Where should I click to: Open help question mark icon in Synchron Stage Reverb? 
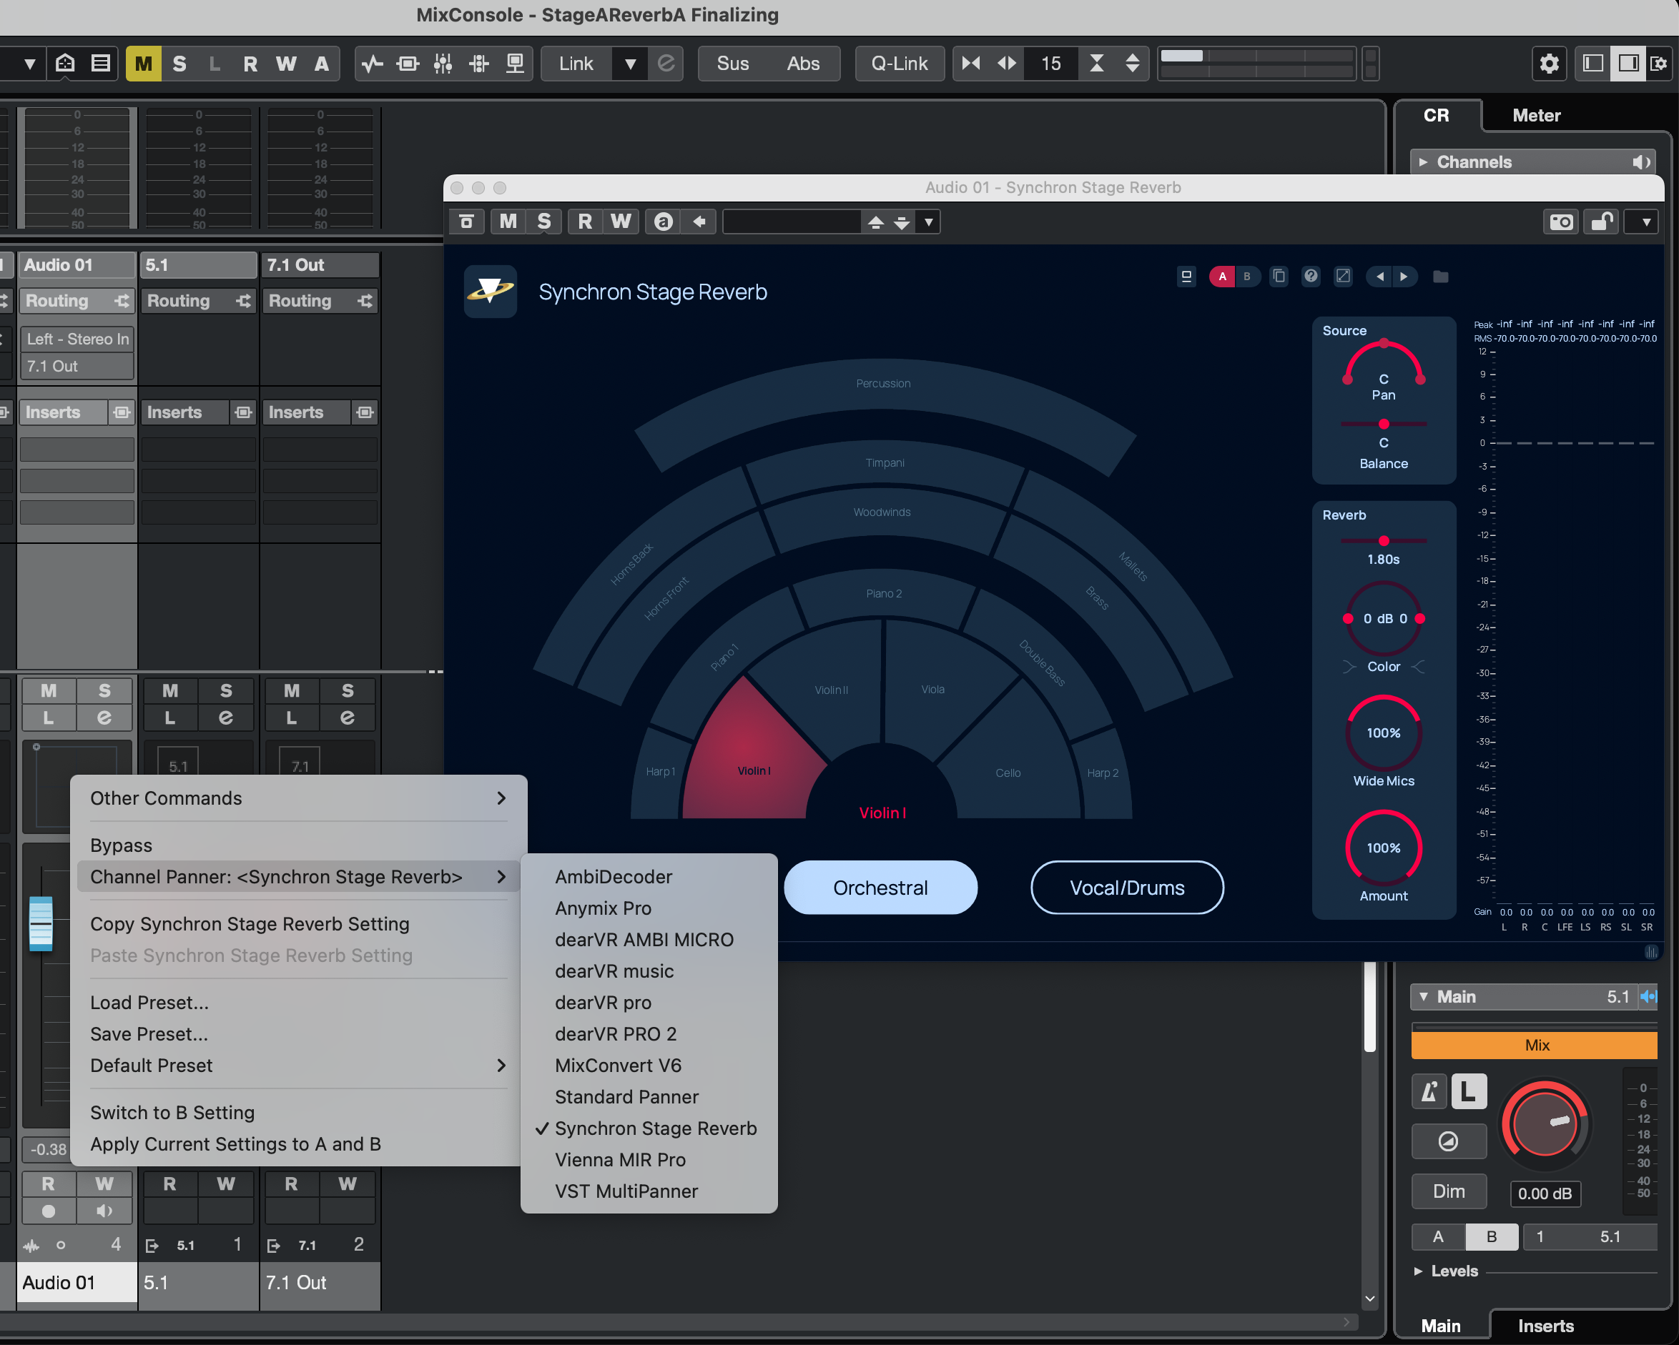tap(1311, 277)
